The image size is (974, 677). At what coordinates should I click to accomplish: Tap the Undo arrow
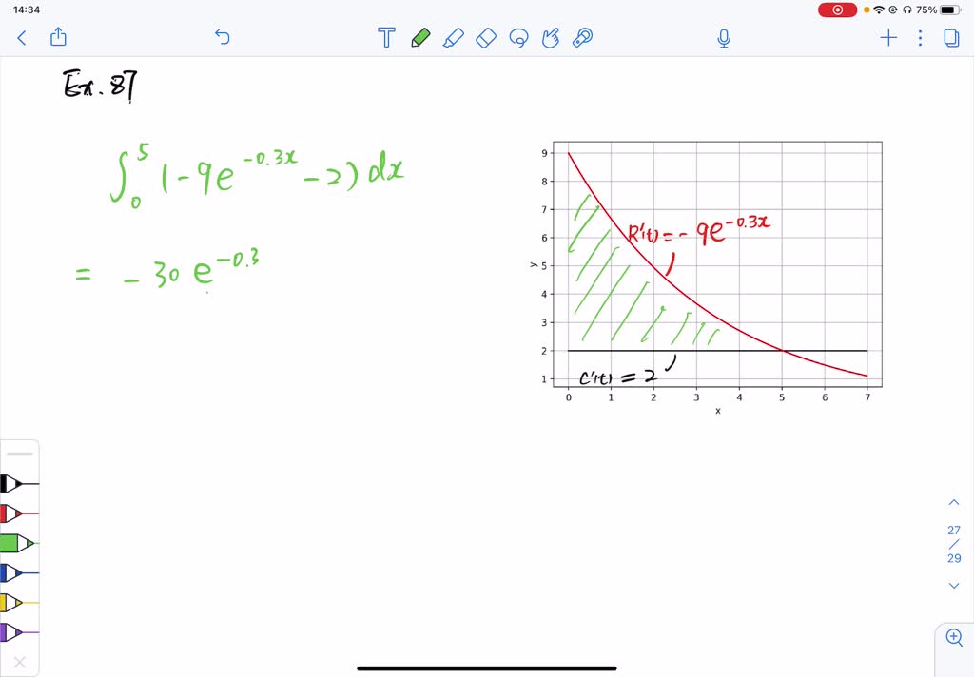(x=222, y=37)
